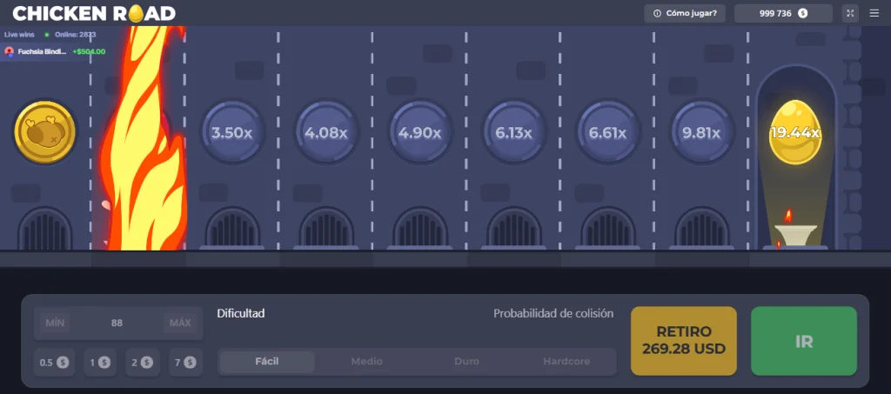The height and width of the screenshot is (394, 891).
Task: Click the dollar coin icon beside balance
Action: click(x=802, y=13)
